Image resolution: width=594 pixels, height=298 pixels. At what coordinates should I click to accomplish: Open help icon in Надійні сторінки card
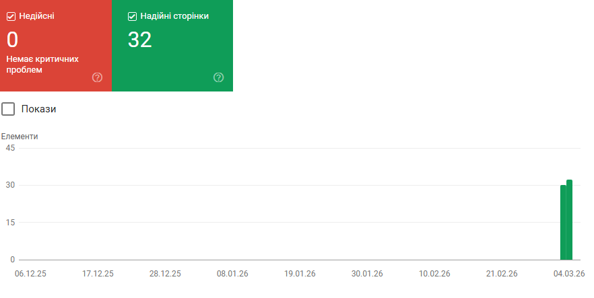point(218,77)
